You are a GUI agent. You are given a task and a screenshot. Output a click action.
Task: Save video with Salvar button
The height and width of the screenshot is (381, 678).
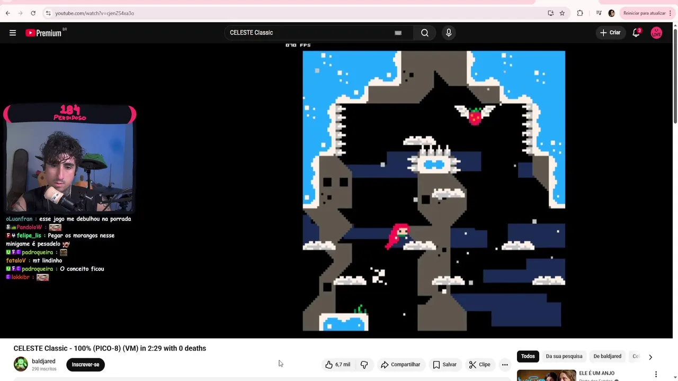click(444, 365)
